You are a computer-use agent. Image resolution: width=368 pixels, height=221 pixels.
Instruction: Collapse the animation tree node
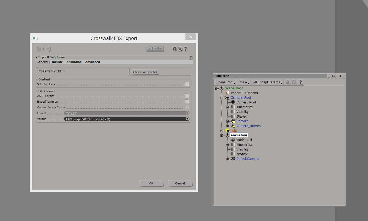click(222, 135)
